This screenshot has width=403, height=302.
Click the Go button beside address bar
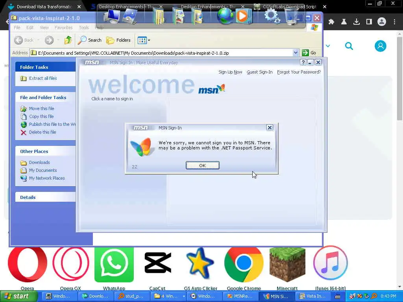309,53
